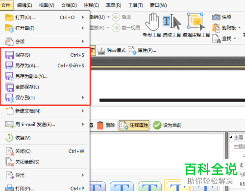This screenshot has width=245, height=191.
Task: Click the Previous View arrow icon
Action: click(x=116, y=28)
